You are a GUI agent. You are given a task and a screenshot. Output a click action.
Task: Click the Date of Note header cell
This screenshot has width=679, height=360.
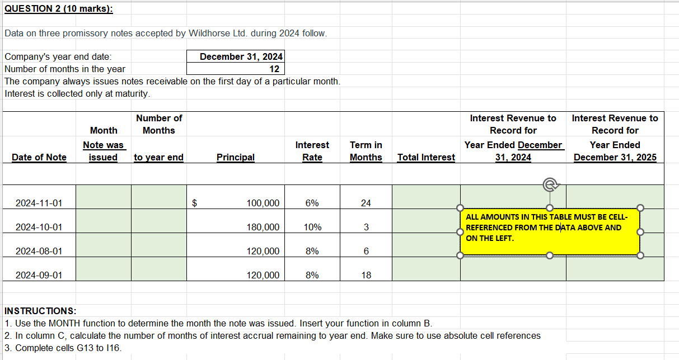(x=39, y=157)
